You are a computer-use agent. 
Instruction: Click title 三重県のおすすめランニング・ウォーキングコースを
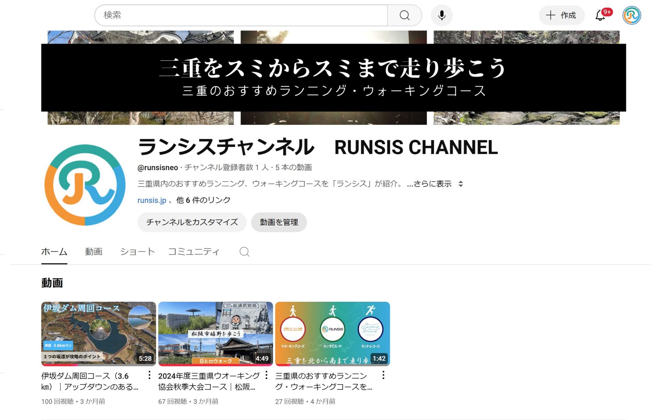point(324,381)
